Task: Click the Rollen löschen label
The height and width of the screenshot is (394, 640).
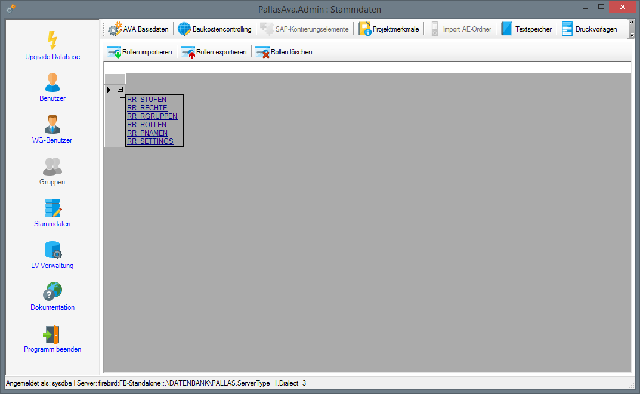Action: tap(292, 52)
